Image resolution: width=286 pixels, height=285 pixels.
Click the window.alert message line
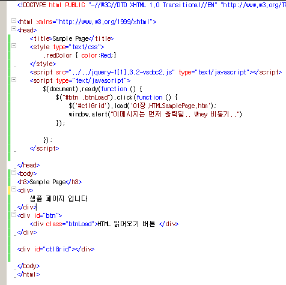point(156,114)
